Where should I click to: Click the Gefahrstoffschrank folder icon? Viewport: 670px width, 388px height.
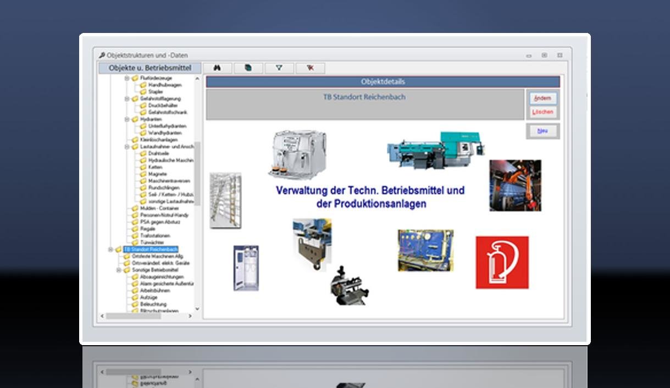click(143, 112)
